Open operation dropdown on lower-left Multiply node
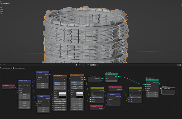This screenshot has height=119, width=182. click(43, 102)
